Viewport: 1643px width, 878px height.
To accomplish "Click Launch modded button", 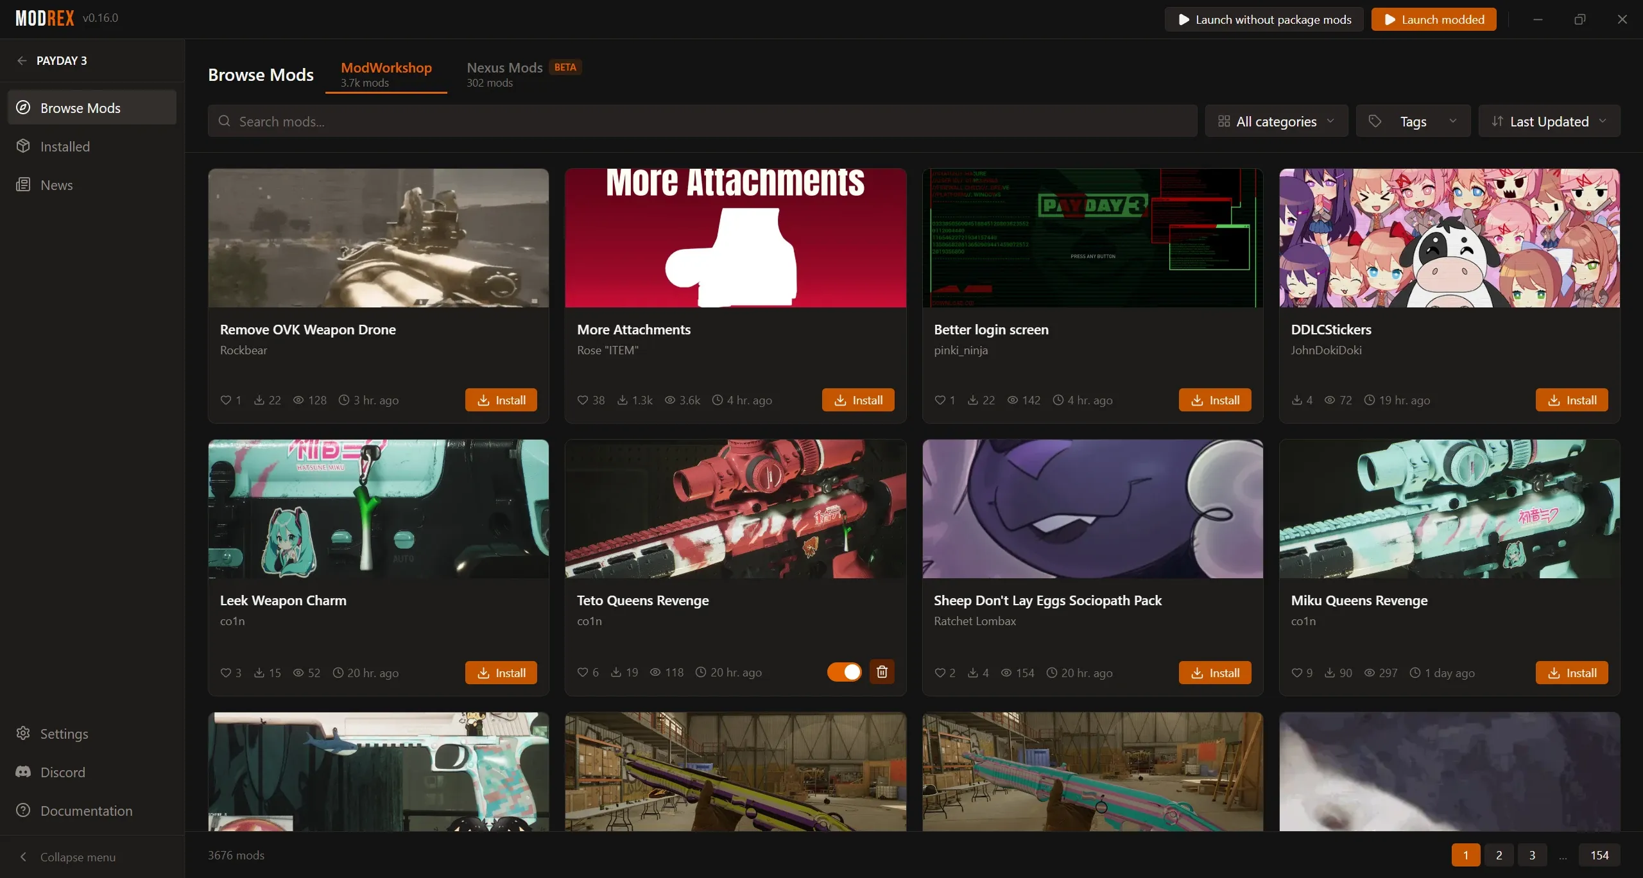I will point(1433,19).
